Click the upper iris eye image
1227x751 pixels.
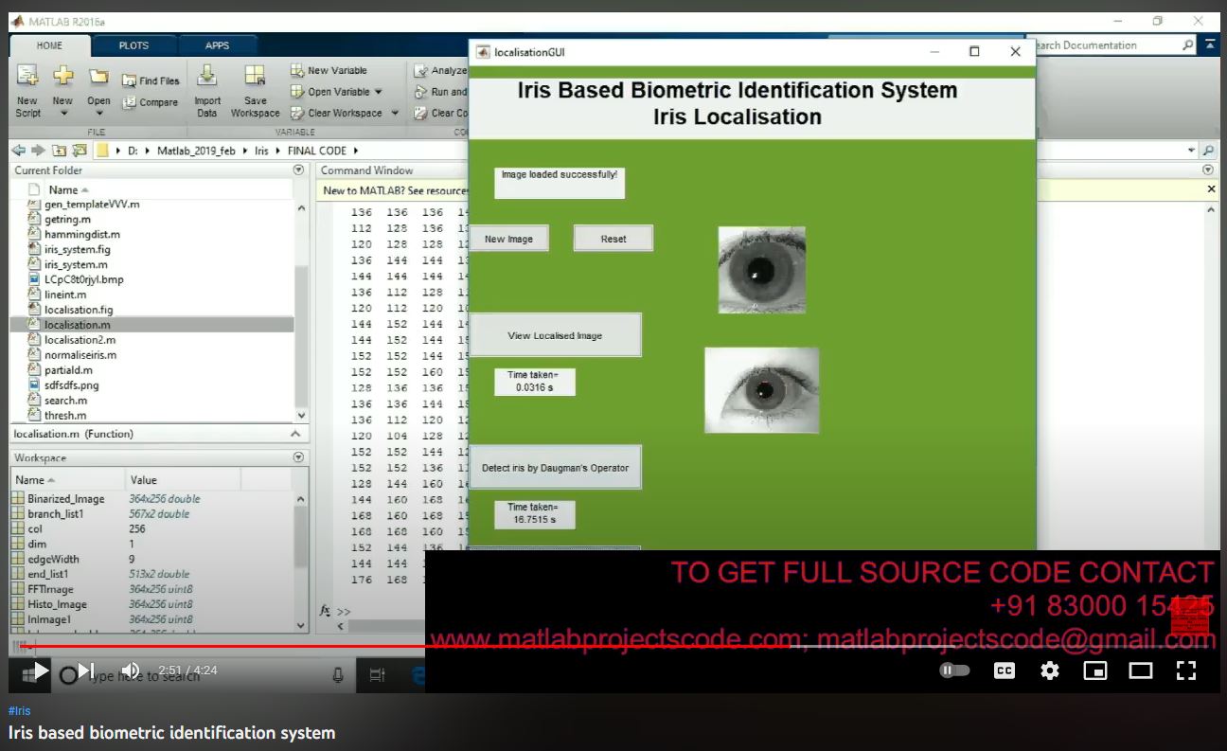762,270
